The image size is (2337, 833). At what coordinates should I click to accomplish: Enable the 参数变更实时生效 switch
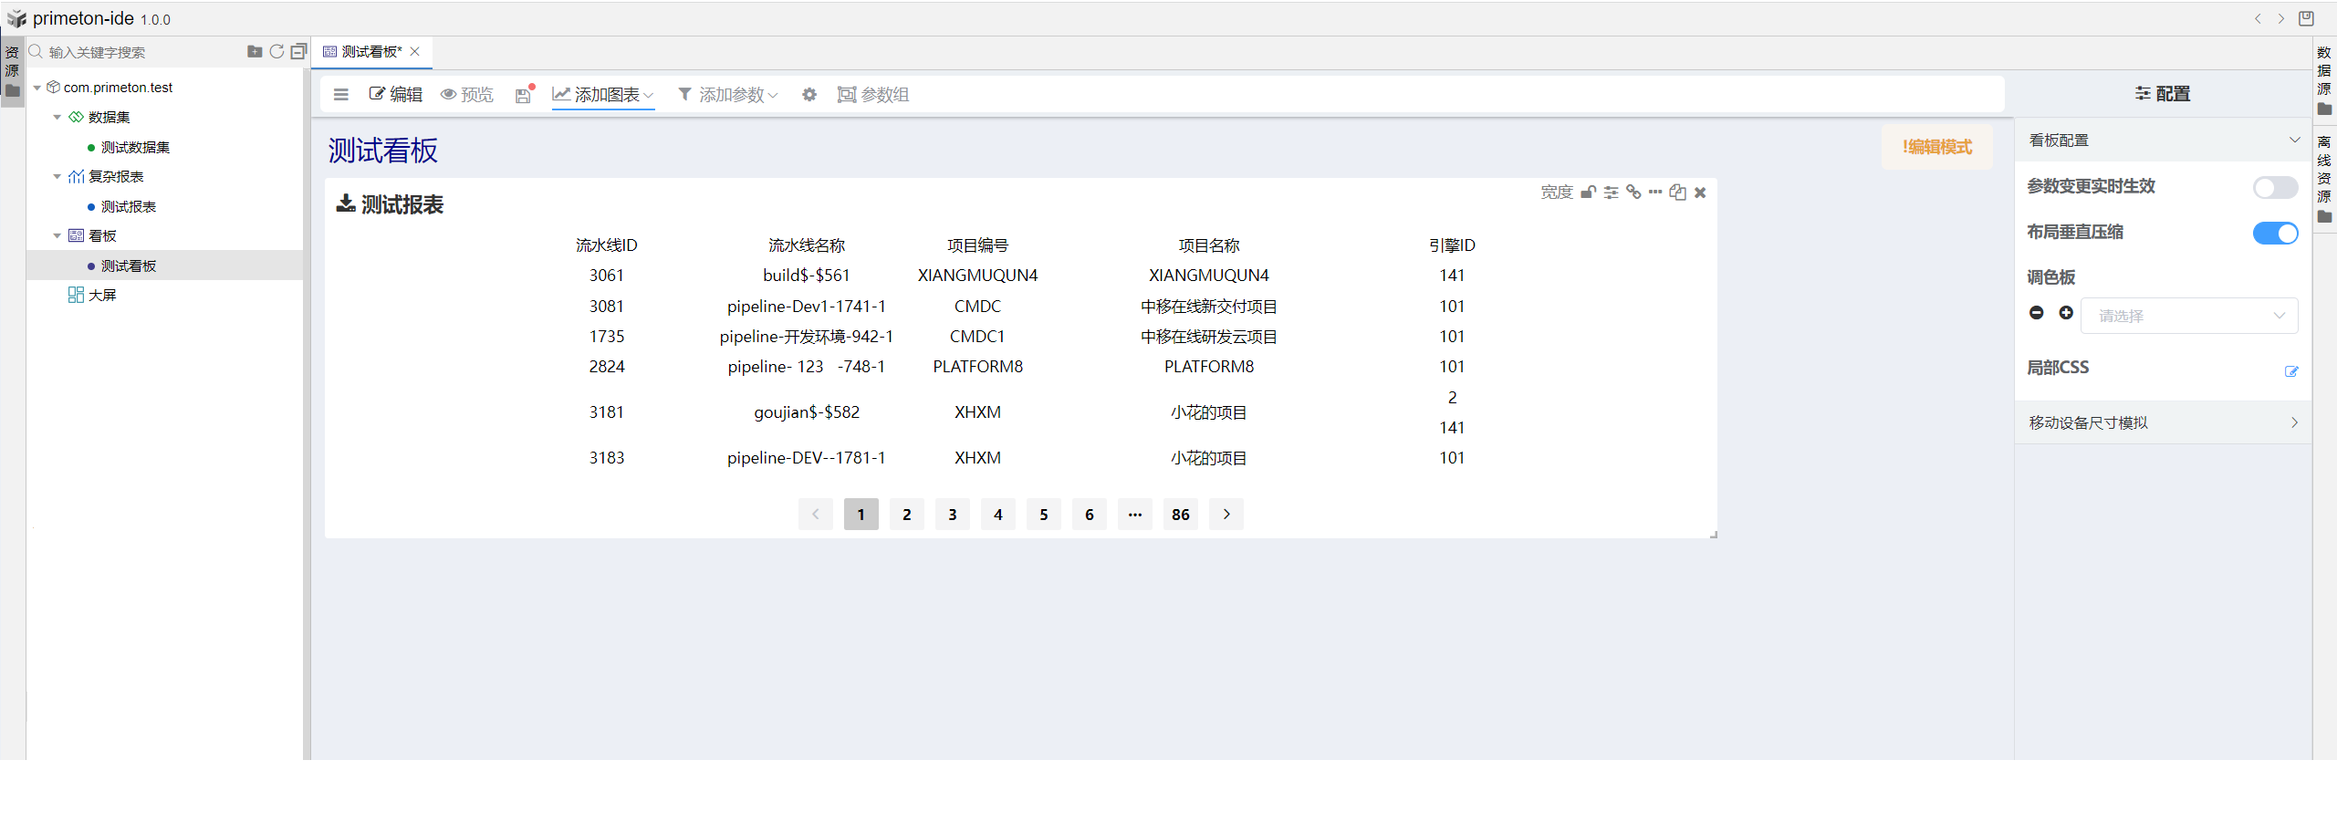(x=2274, y=187)
